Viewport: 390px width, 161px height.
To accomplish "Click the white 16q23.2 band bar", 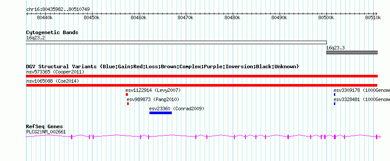I will point(176,42).
